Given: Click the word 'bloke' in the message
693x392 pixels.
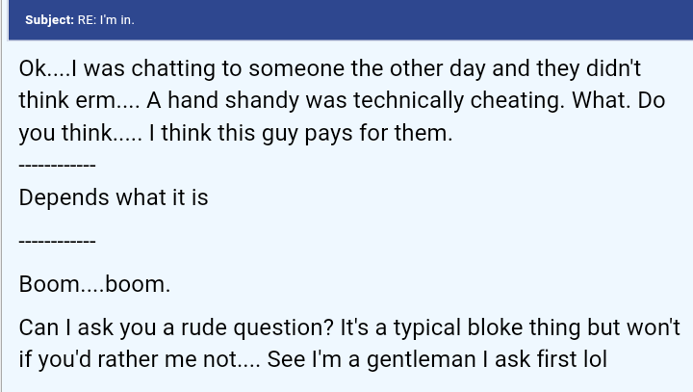Looking at the screenshot, I should pos(478,327).
